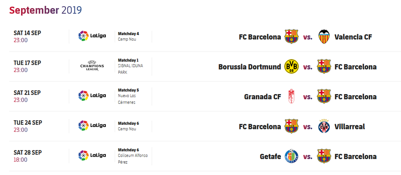
Task: Select the SAT 14 SEP match date
Action: click(27, 33)
